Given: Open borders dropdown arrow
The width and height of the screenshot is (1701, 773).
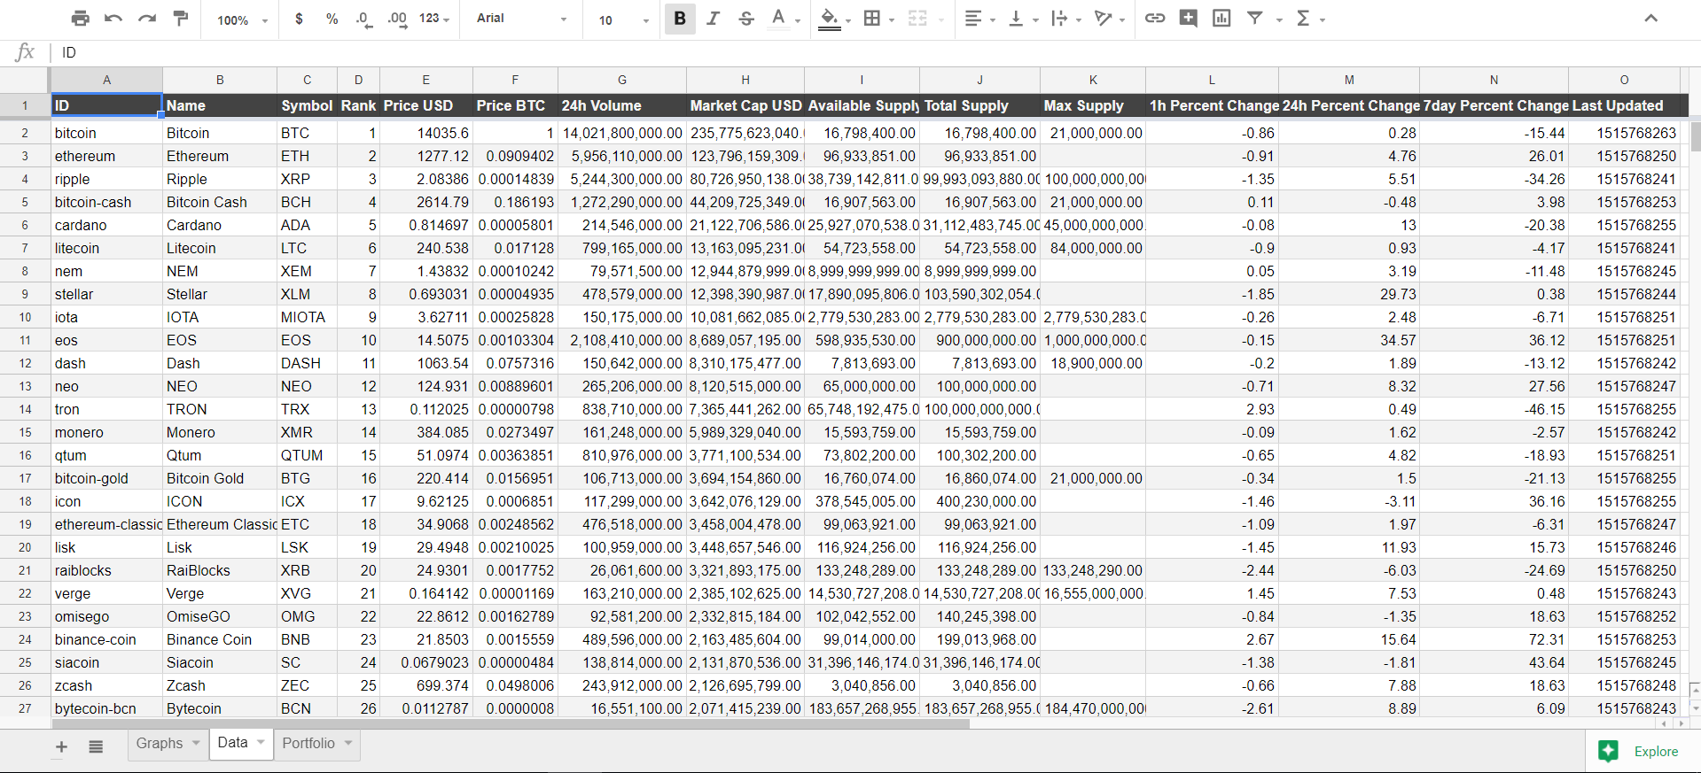Looking at the screenshot, I should pos(892,19).
